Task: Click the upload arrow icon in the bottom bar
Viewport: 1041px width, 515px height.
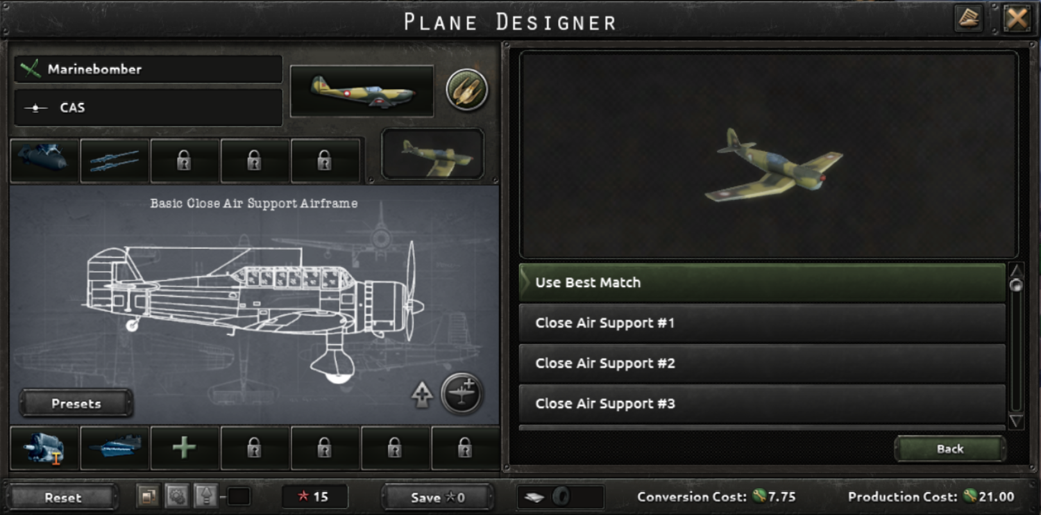Action: 206,496
